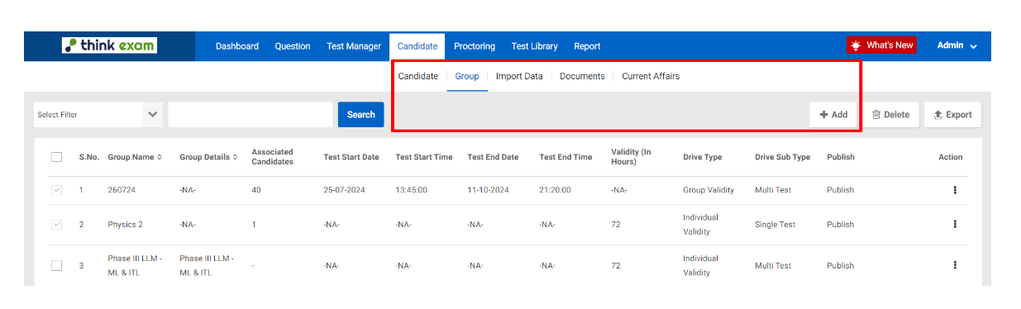Open action menu for group 260724
Screen dimensions: 1021x309
pyautogui.click(x=955, y=190)
